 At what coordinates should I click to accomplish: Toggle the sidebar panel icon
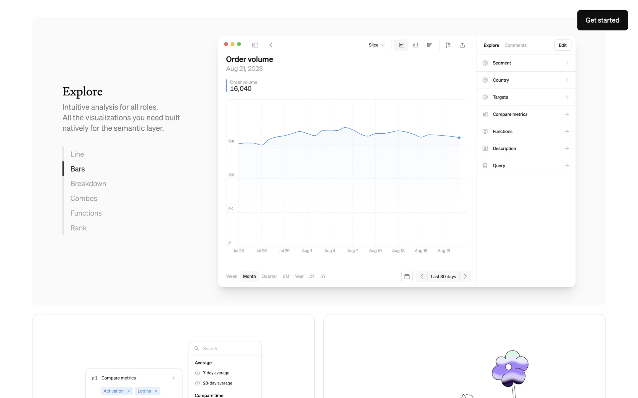pyautogui.click(x=255, y=45)
